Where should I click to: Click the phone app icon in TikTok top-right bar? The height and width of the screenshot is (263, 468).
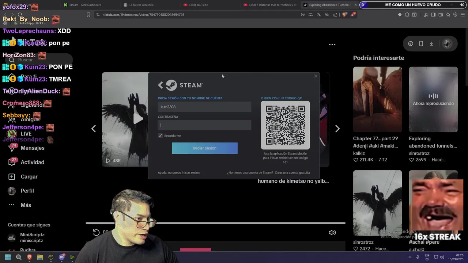(x=421, y=43)
